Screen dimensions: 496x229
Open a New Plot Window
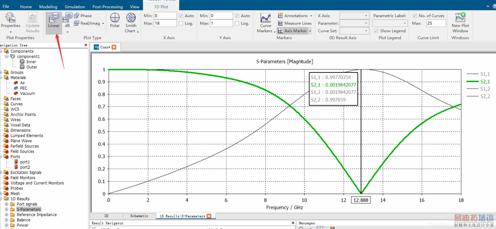460,23
